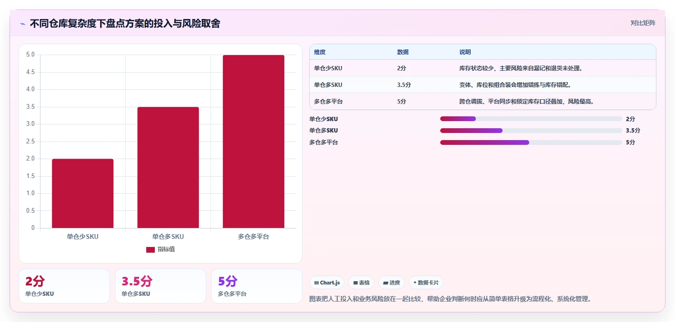This screenshot has width=675, height=322.
Task: Click the icon inside the 数据卡片 tag
Action: (x=415, y=283)
